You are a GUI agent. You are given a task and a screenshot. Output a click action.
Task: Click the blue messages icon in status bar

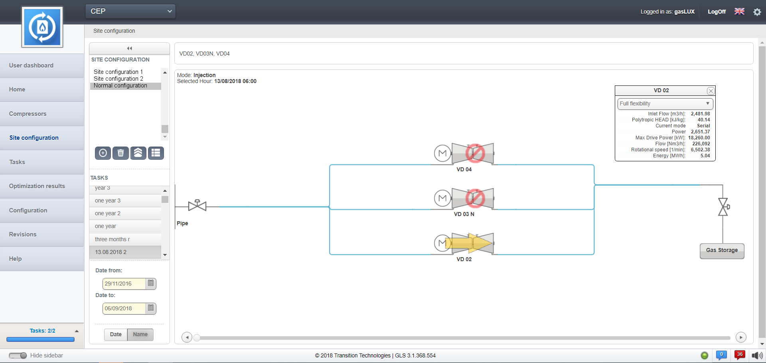[x=721, y=355]
